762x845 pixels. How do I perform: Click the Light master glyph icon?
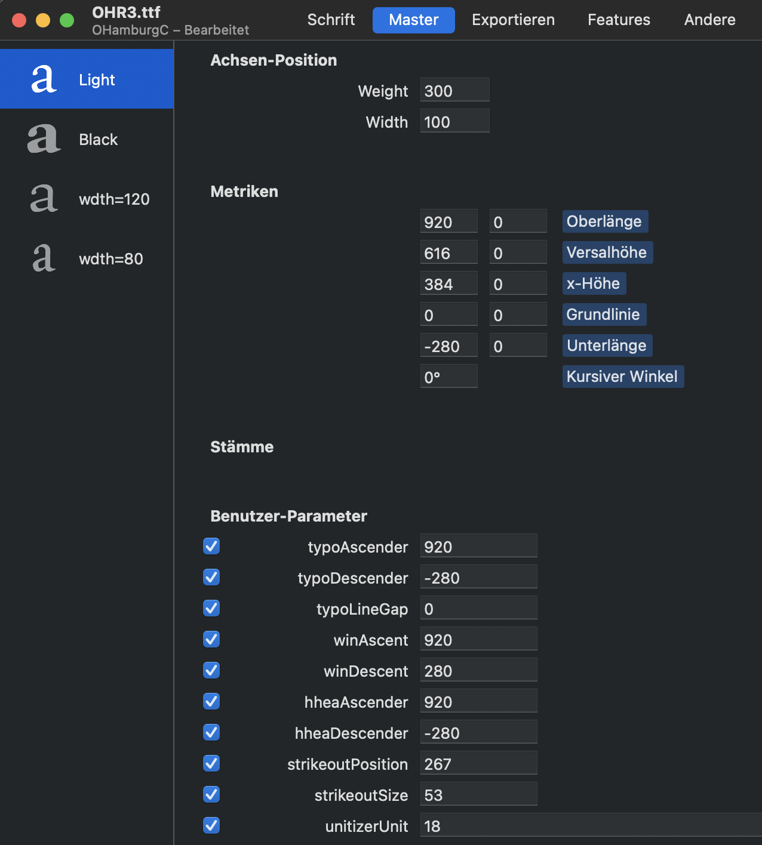44,79
